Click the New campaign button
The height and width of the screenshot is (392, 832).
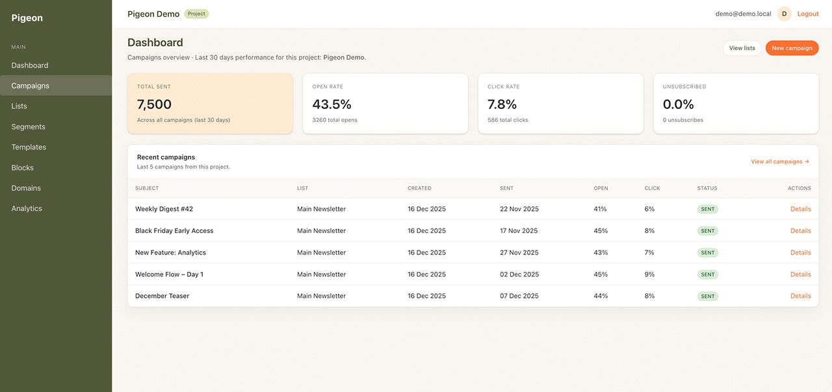(x=792, y=47)
